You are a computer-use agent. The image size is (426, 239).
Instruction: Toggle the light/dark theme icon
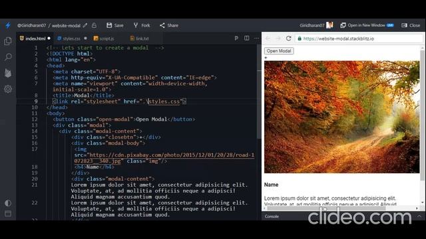tap(8, 203)
